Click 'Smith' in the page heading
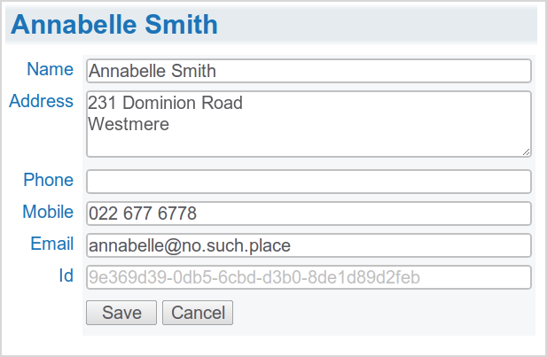The image size is (547, 357). (182, 25)
